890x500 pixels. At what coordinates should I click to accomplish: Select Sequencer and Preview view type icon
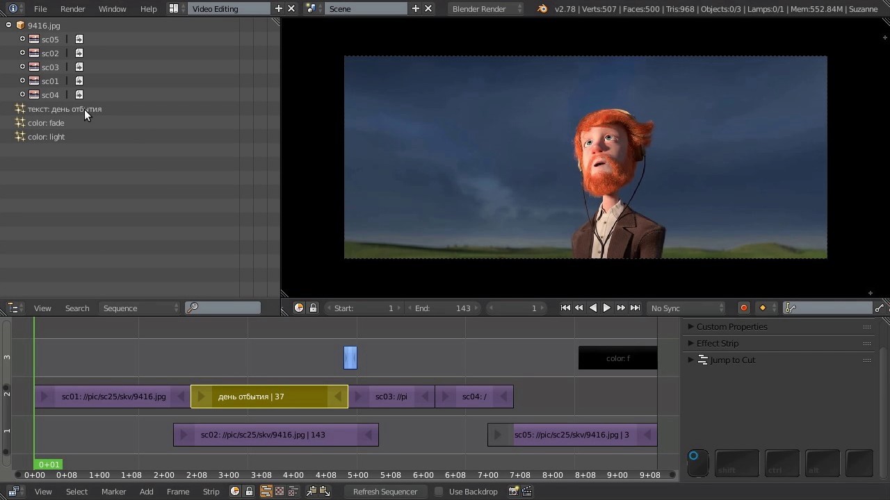(x=293, y=492)
